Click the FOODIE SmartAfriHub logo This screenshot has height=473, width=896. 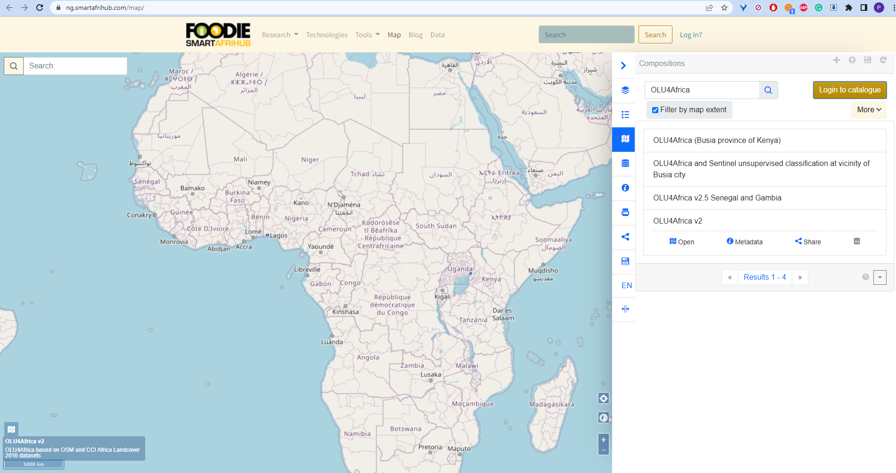point(218,34)
